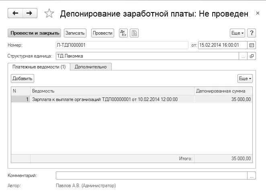Viewport: 266px width, 194px height.
Task: Open ТД Лакомка structural unit record
Action: pyautogui.click(x=252, y=56)
